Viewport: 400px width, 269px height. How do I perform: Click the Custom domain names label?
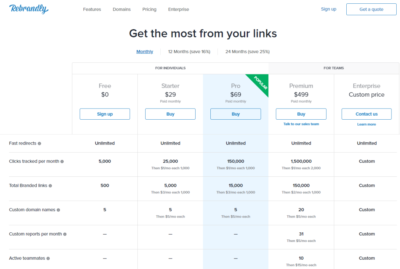click(32, 210)
